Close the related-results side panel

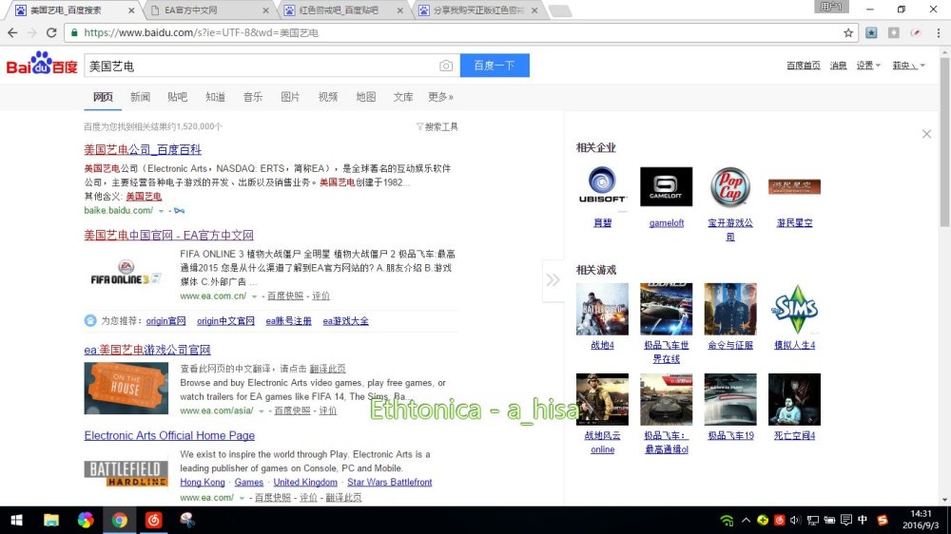[926, 134]
